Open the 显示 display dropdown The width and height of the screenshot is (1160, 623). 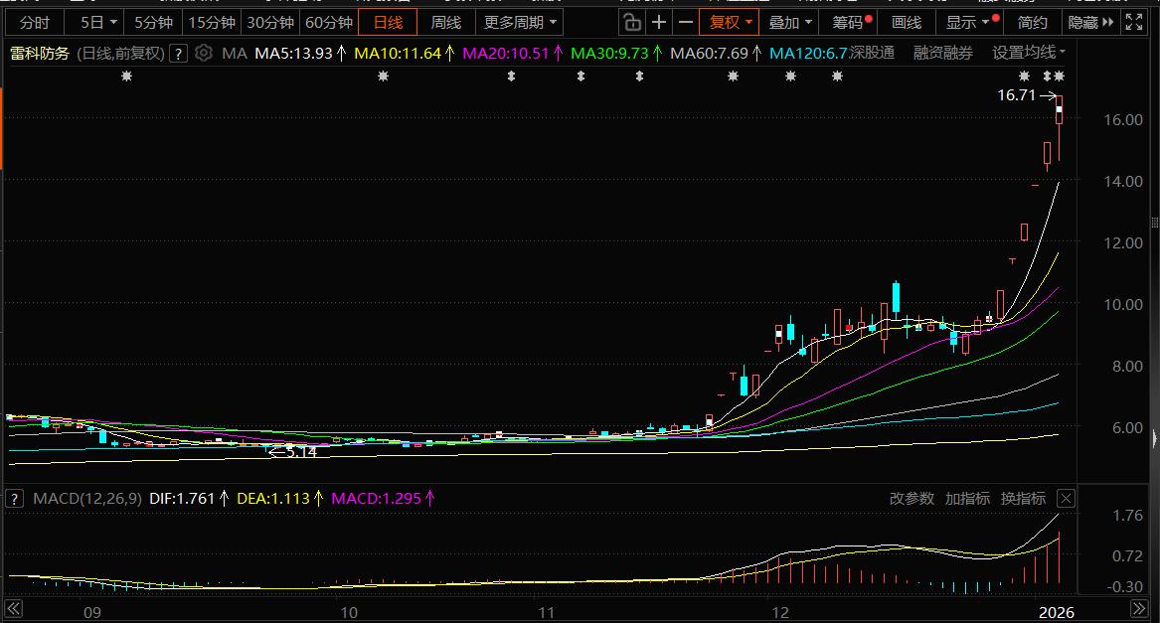[x=967, y=22]
